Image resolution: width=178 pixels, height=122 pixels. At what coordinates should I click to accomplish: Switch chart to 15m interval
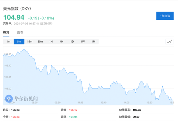click(x=30, y=42)
